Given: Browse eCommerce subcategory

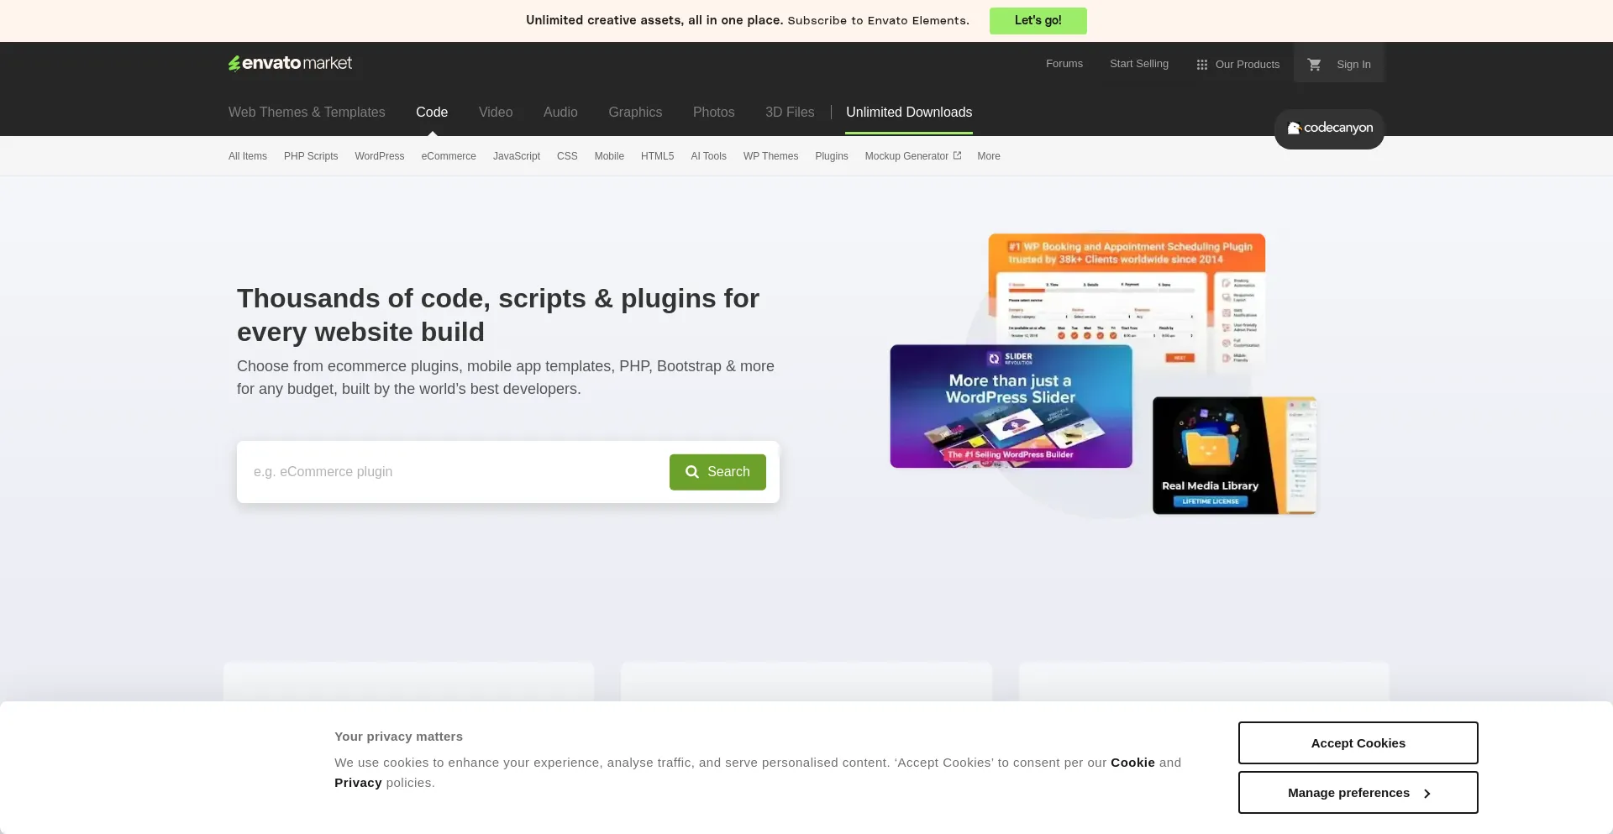Looking at the screenshot, I should pos(449,156).
